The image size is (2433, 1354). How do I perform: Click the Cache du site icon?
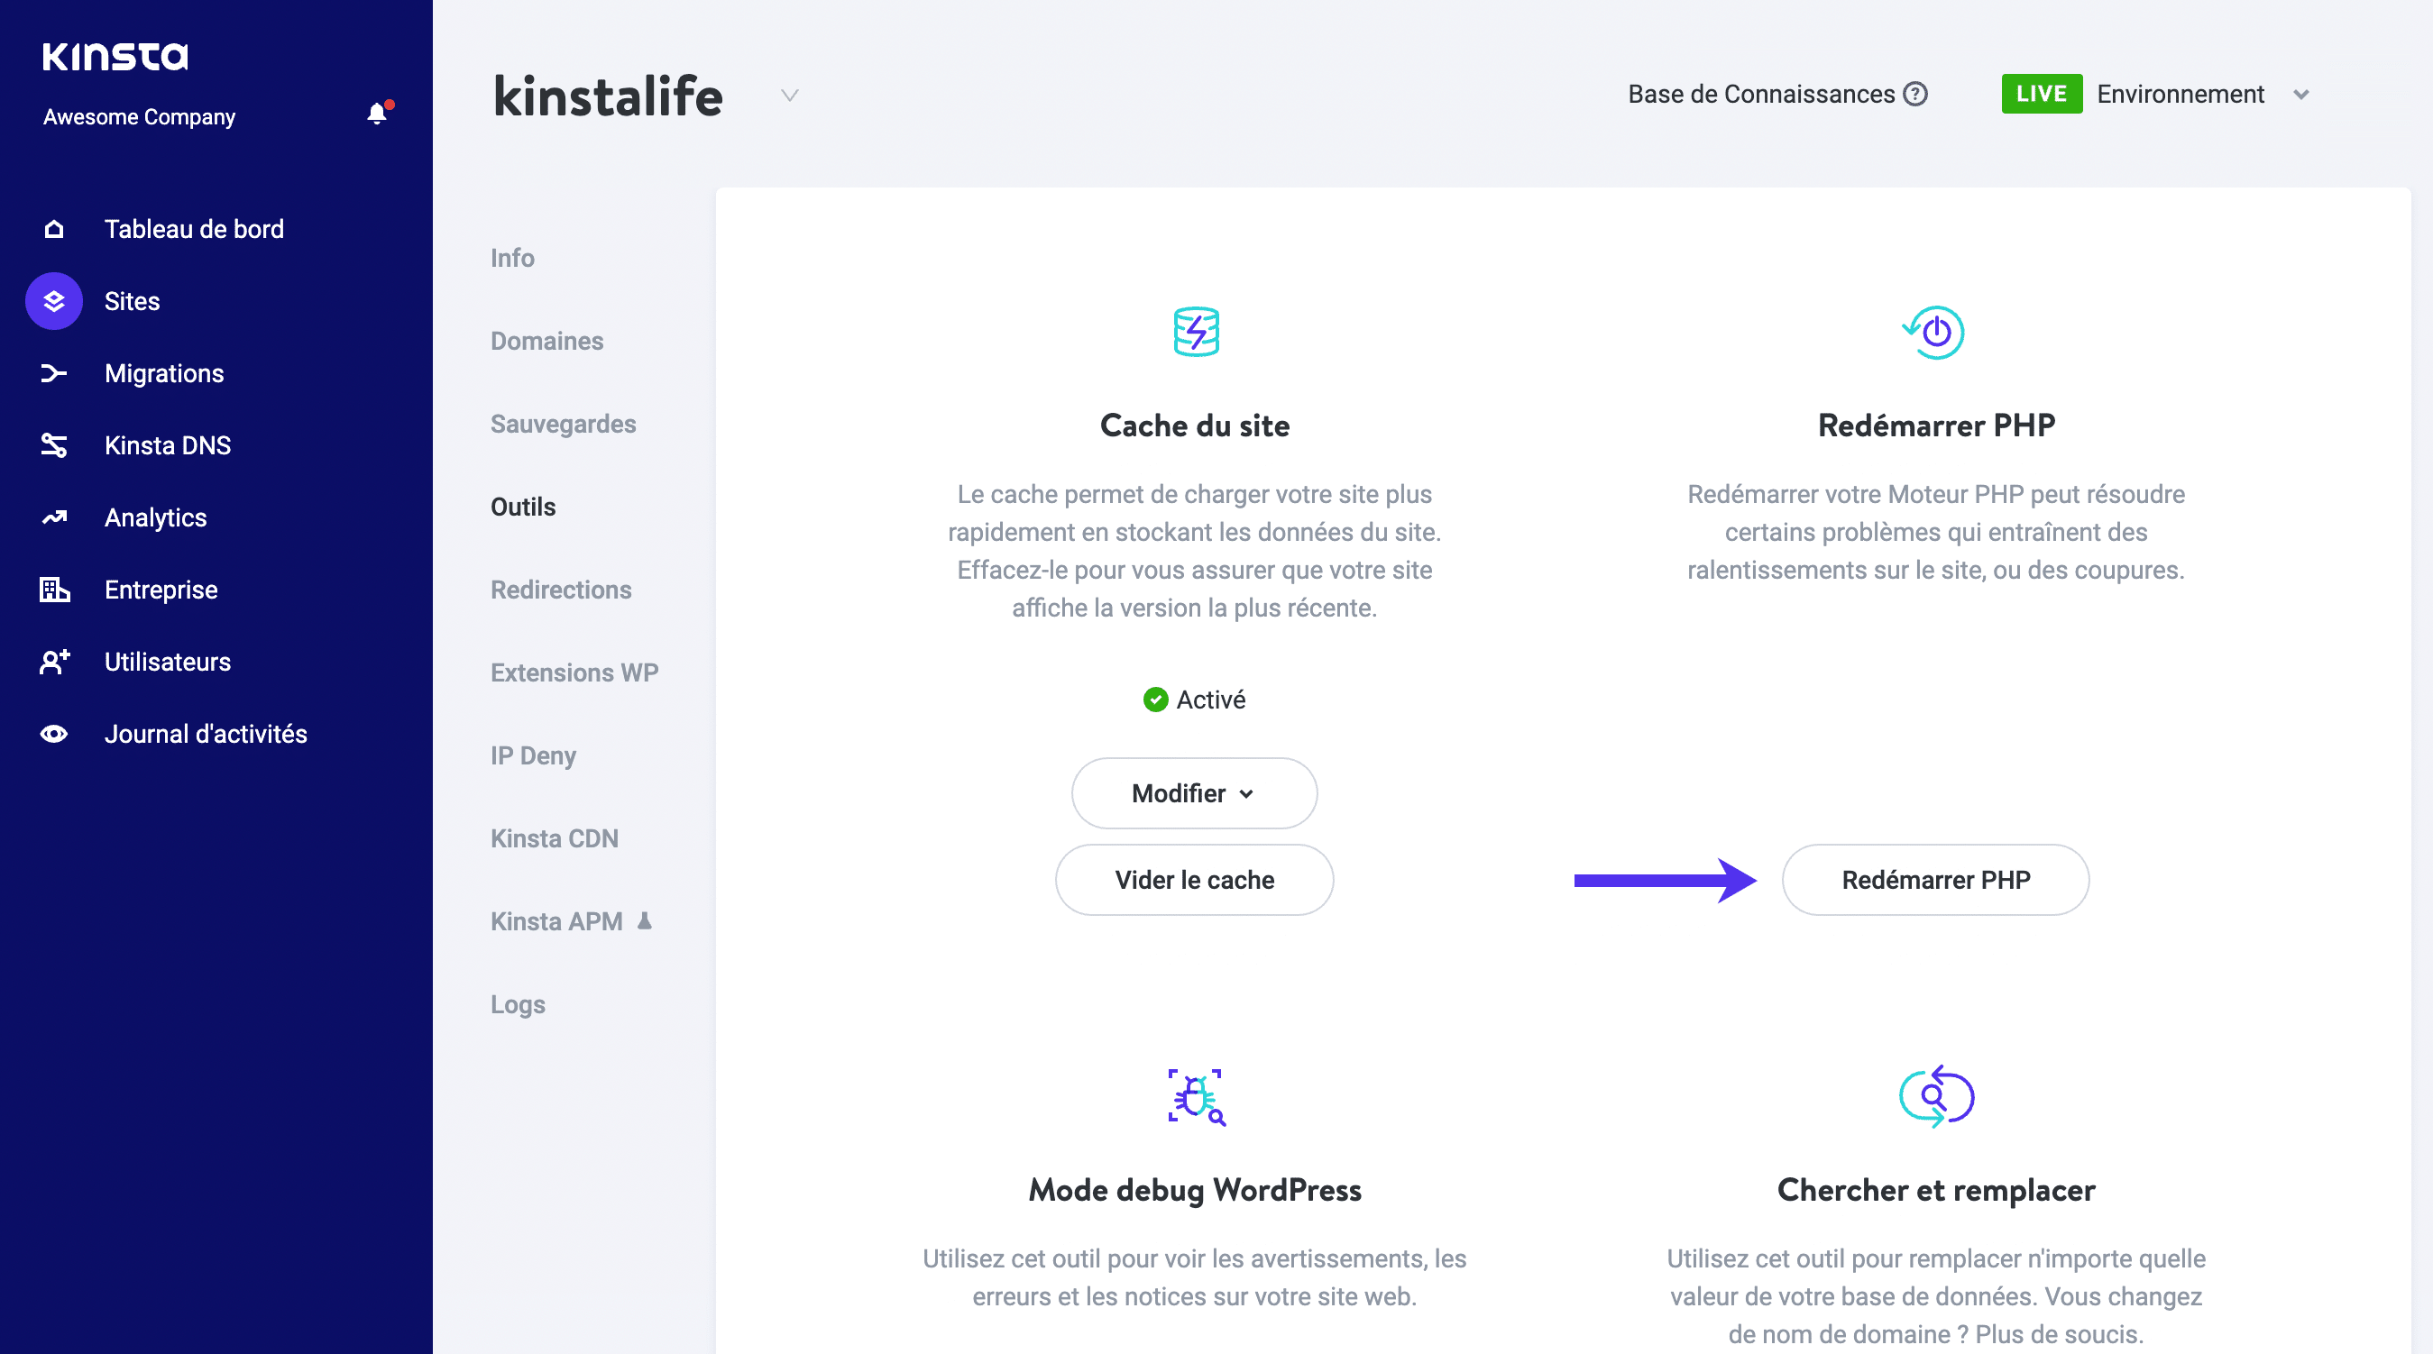pyautogui.click(x=1196, y=330)
